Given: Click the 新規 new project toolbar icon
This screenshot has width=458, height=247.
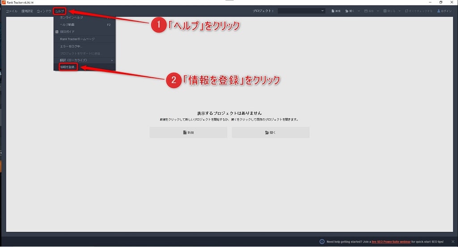Looking at the screenshot, I should point(333,11).
